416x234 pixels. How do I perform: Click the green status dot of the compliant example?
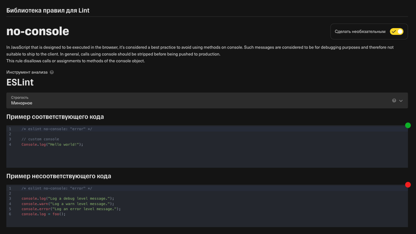[408, 125]
